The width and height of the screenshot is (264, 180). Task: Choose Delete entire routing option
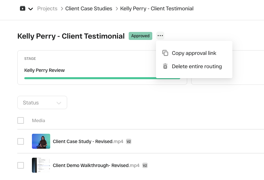[x=197, y=67]
